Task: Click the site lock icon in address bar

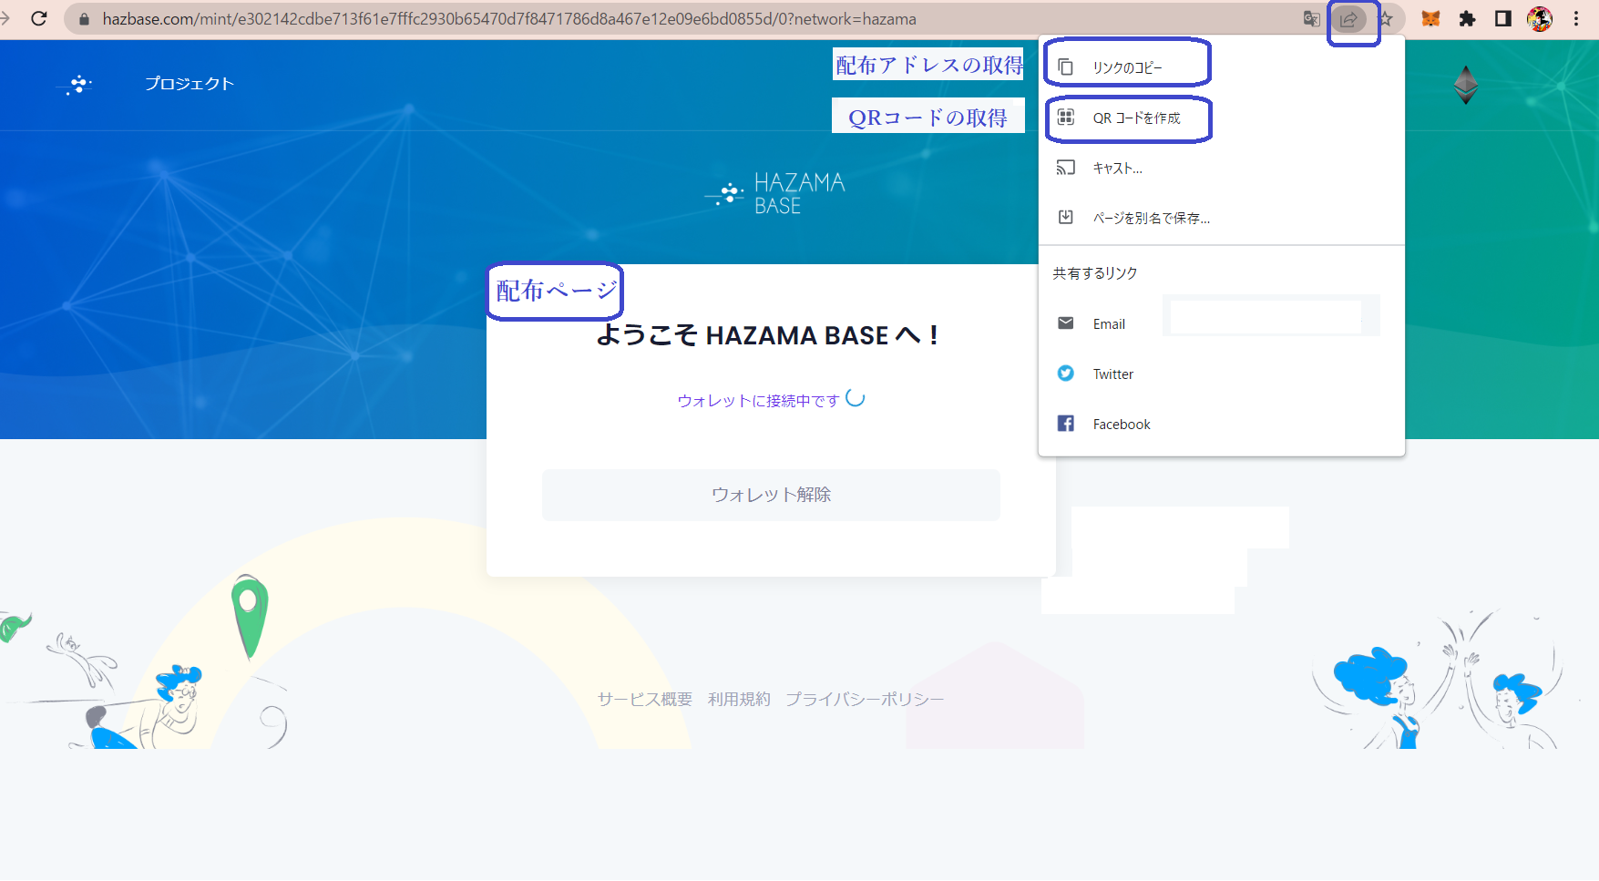Action: pos(84,19)
